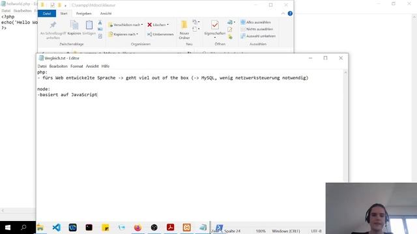The image size is (417, 234).
Task: Open the Datei menu in Vergleich.txt editor
Action: click(42, 66)
